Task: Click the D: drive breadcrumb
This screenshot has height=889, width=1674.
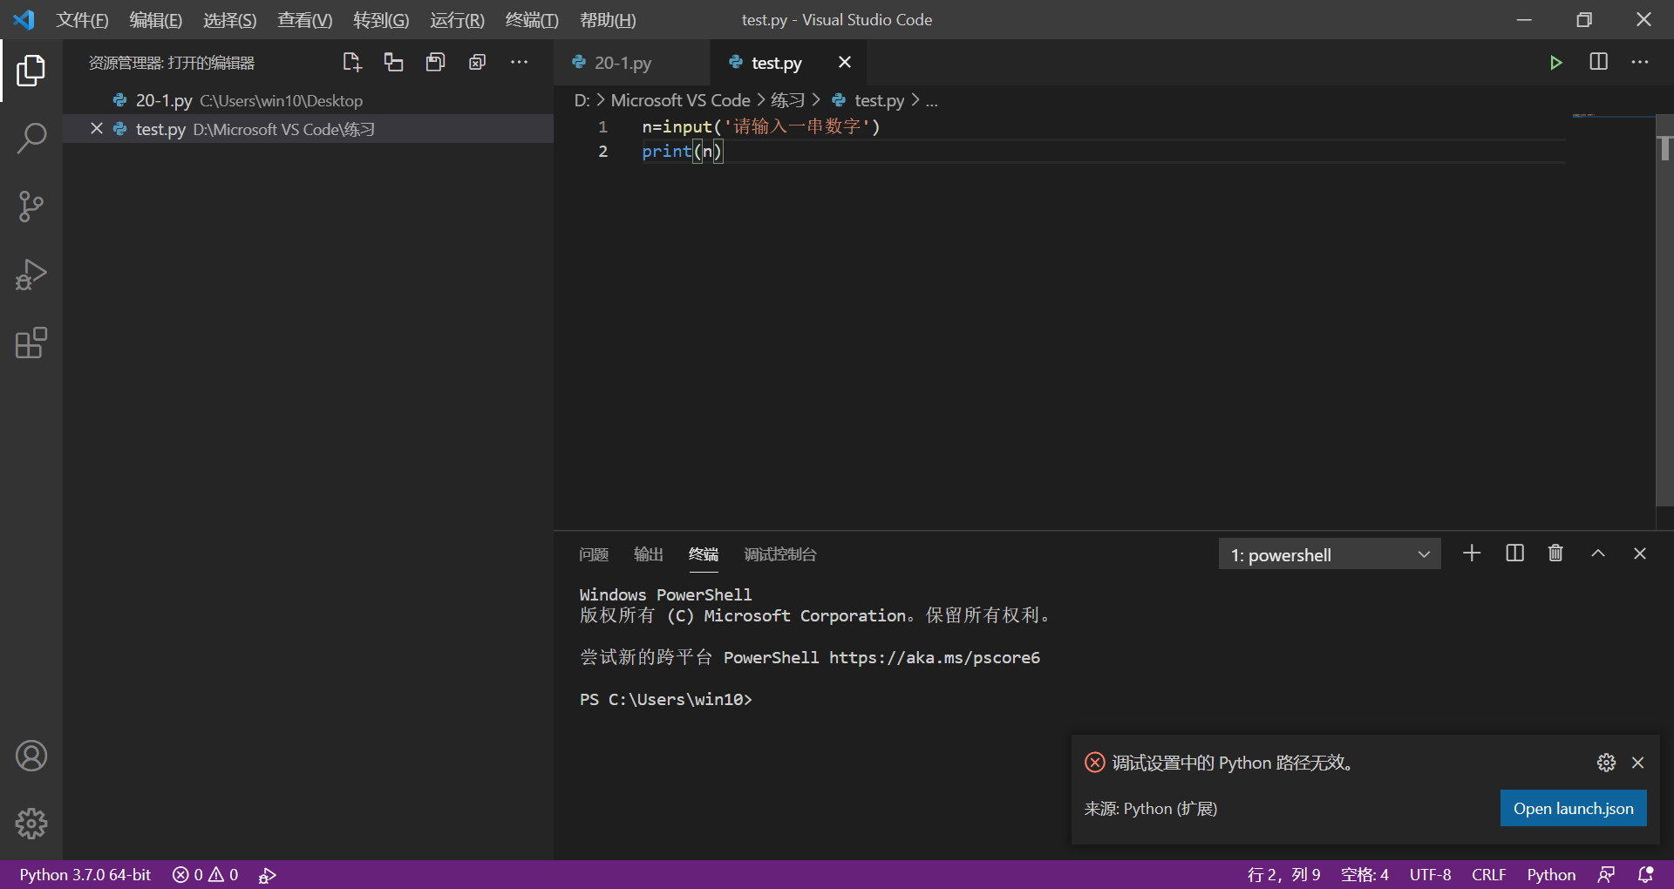Action: (x=582, y=100)
